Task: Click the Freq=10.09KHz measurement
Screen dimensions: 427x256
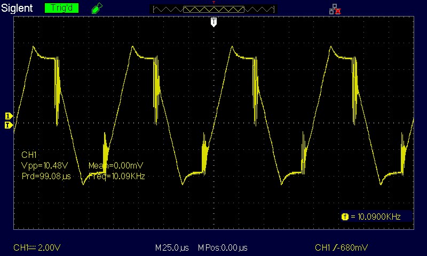Action: (116, 176)
